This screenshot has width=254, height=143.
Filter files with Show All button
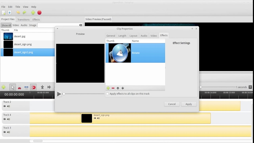(x=6, y=25)
